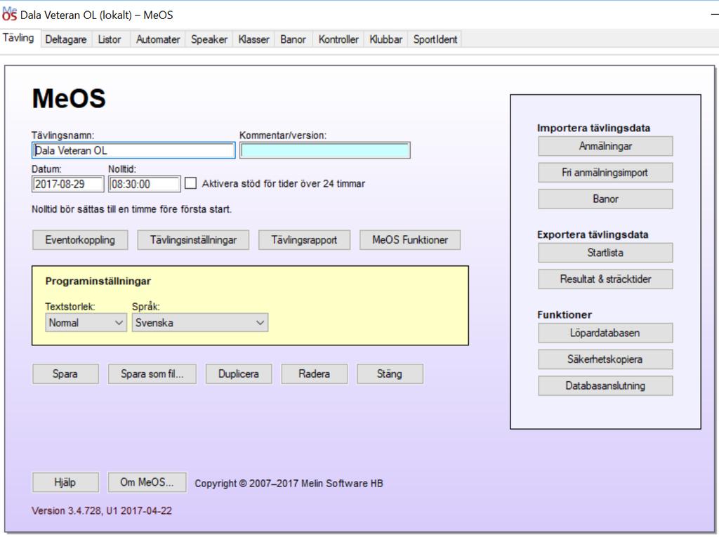Export the Startlista
The image size is (719, 537).
pyautogui.click(x=605, y=253)
